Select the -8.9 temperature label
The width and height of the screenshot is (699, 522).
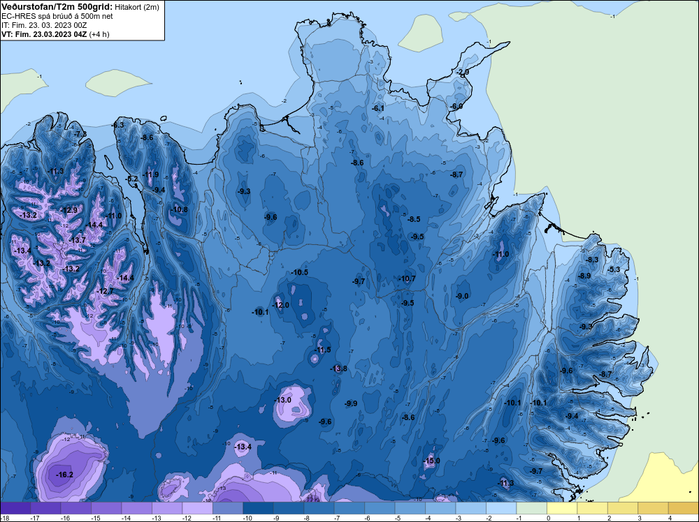tap(584, 276)
